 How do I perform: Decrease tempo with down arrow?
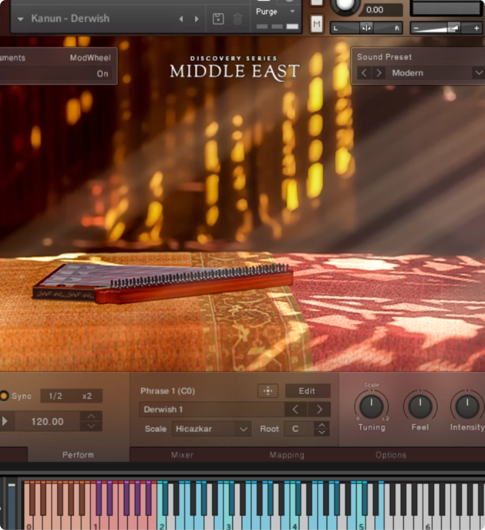(x=91, y=426)
